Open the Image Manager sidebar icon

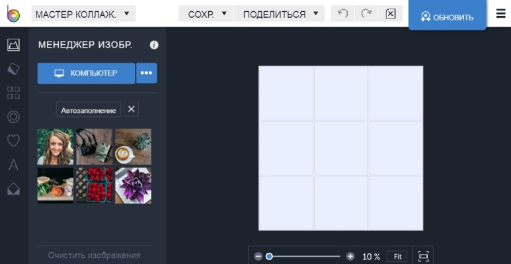(x=13, y=45)
